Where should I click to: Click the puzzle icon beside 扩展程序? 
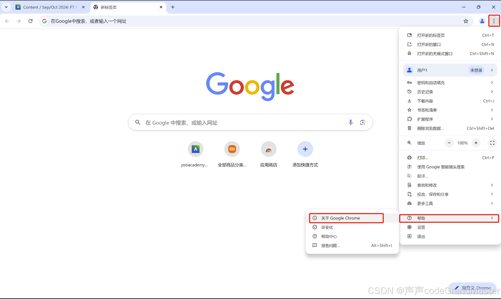(409, 119)
